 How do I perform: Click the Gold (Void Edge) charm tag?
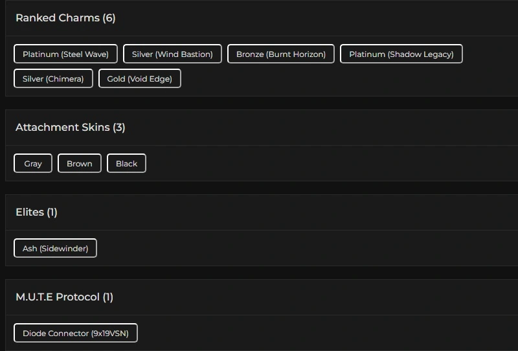coord(140,79)
